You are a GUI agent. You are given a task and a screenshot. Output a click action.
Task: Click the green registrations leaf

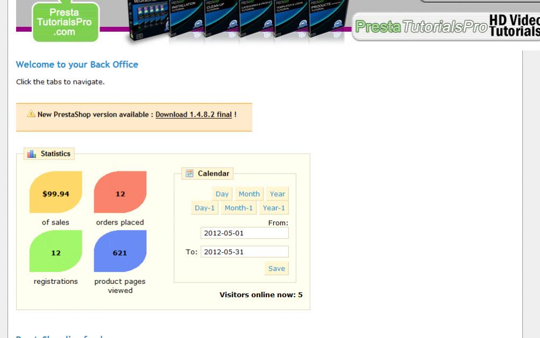click(x=56, y=251)
